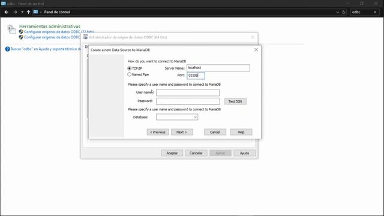
Task: Click the blue help question mark icon
Action: (8, 49)
